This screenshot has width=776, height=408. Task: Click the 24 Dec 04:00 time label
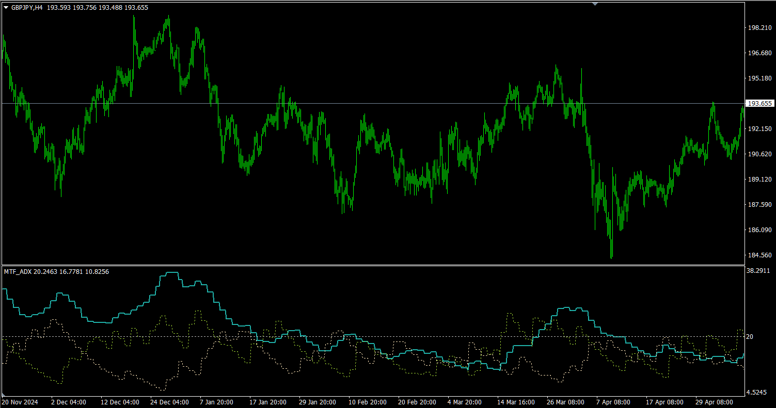click(169, 402)
